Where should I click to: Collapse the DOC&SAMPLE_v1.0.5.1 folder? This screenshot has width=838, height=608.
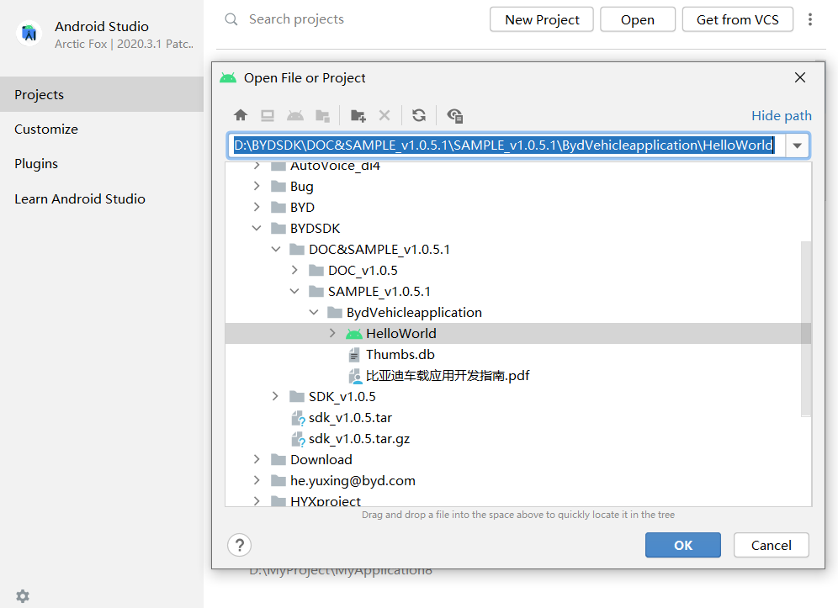point(276,249)
